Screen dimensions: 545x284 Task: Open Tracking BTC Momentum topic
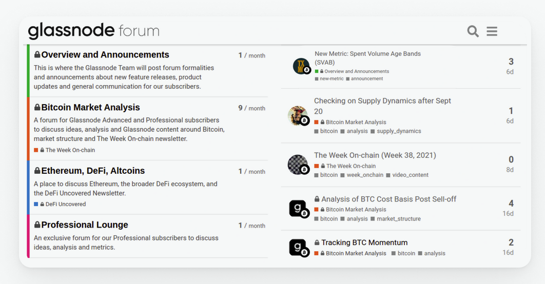pos(364,242)
